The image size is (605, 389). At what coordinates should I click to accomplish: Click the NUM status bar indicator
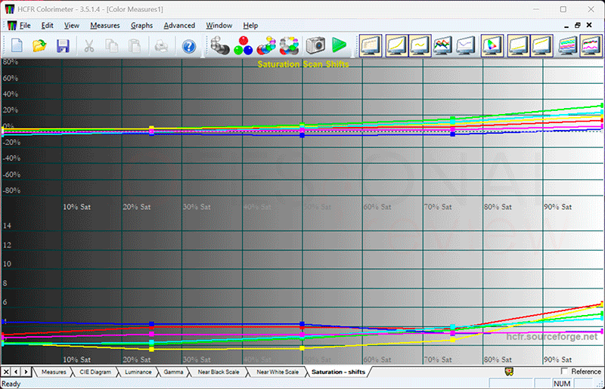point(562,384)
